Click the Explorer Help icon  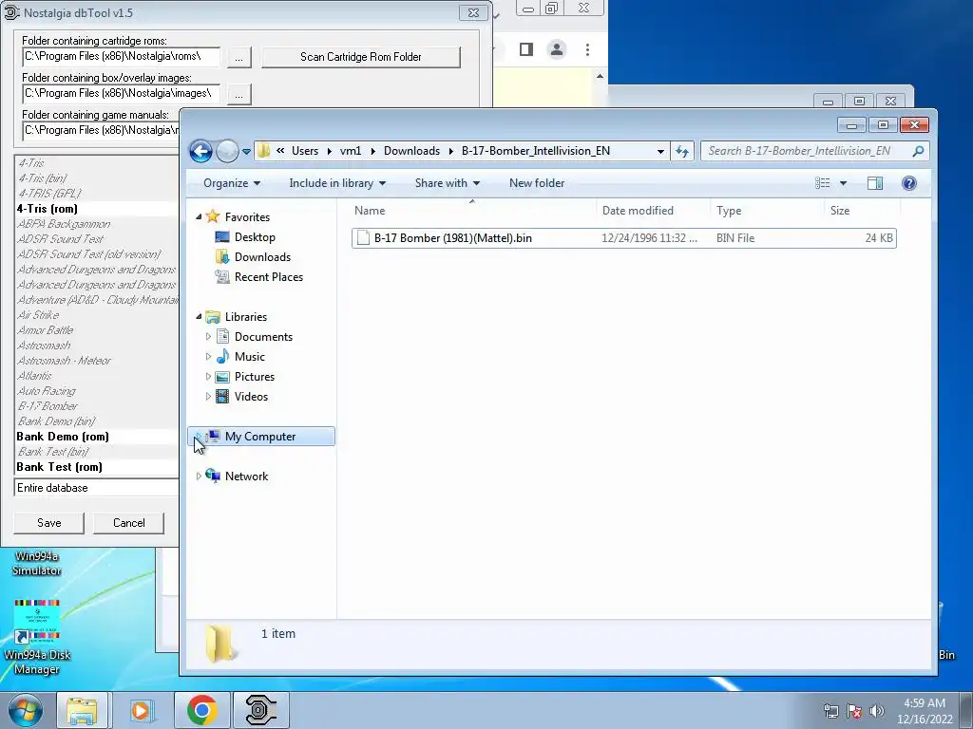909,183
